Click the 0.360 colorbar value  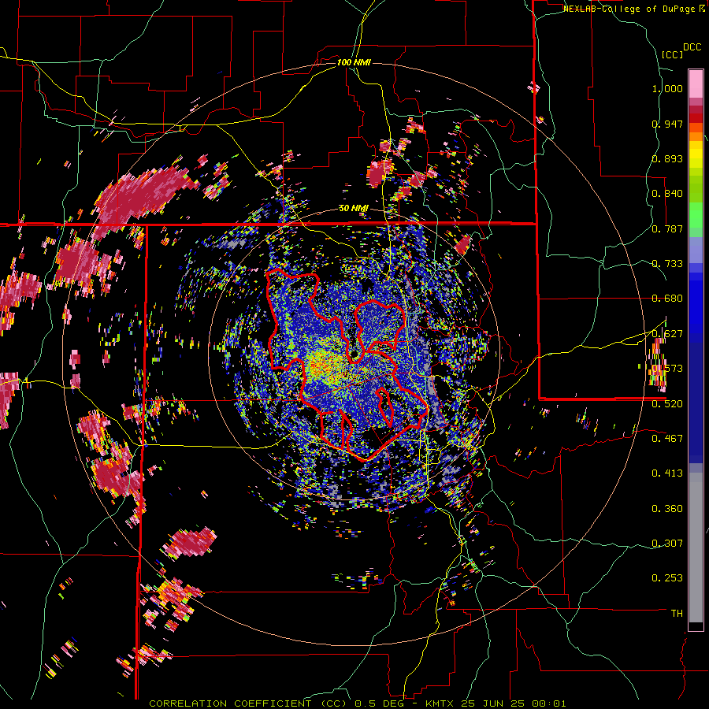(667, 509)
